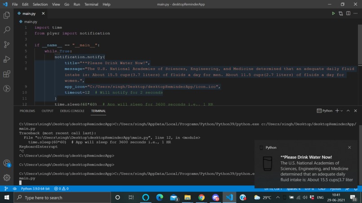Viewport: 362px width, 203px height.
Task: Dismiss the Python drink water notification
Action: (x=349, y=147)
